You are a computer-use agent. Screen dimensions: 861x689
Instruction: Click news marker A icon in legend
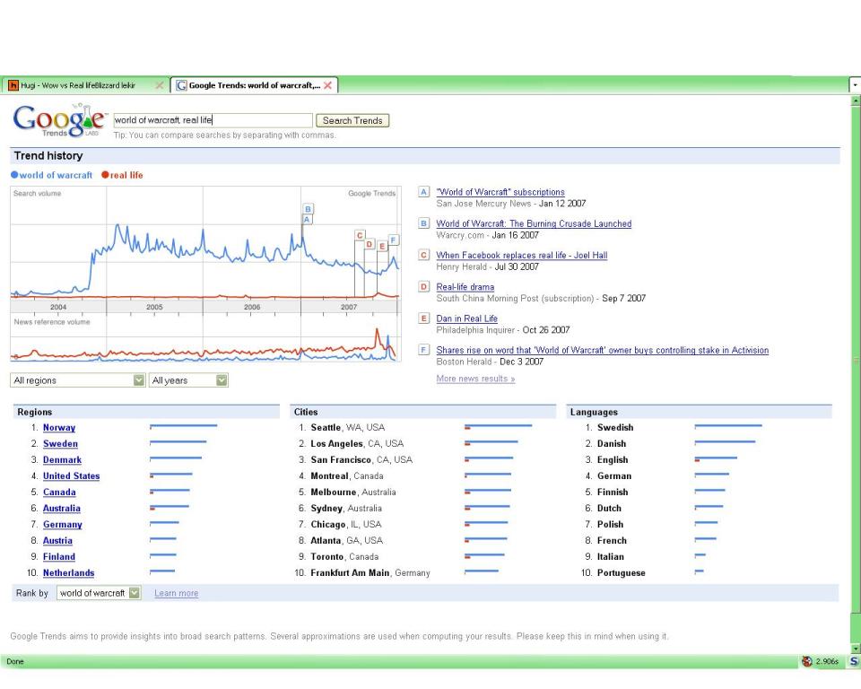(423, 192)
